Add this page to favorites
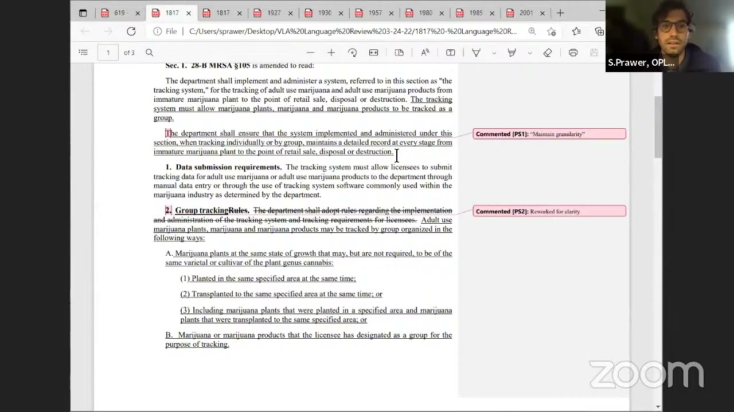734x412 pixels. coord(552,31)
